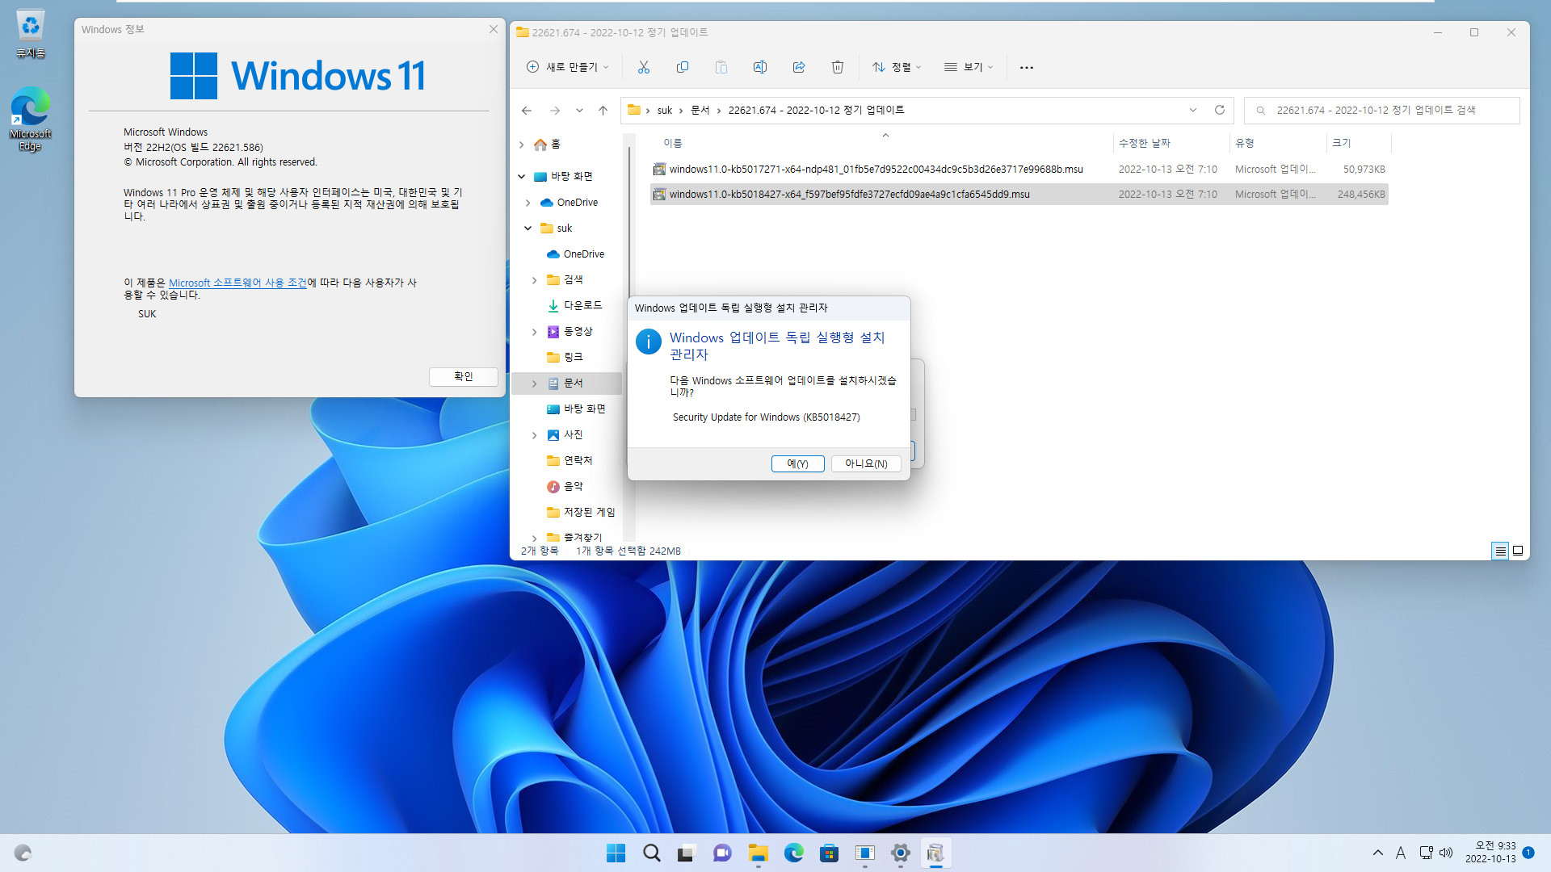Open the 새로 만들기 dropdown
Viewport: 1551px width, 872px height.
pyautogui.click(x=567, y=67)
